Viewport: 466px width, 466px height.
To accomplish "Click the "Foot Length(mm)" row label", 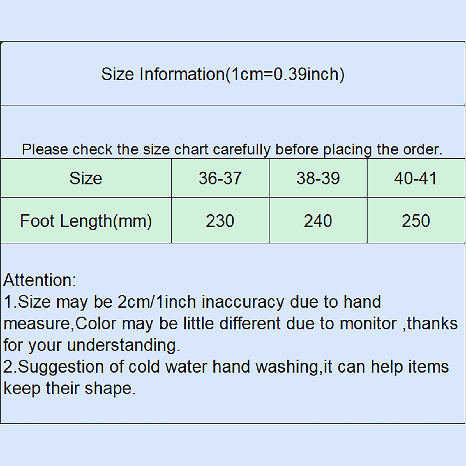I will click(x=86, y=221).
